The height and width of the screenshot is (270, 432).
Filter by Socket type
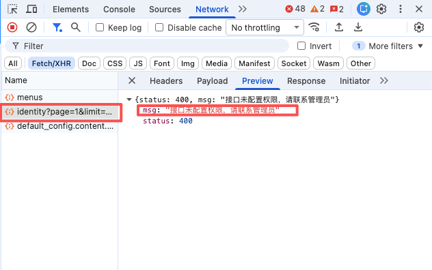click(x=294, y=63)
